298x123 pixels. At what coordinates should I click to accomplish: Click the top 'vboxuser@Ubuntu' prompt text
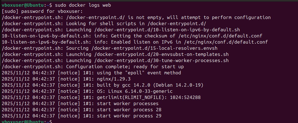coord(22,5)
